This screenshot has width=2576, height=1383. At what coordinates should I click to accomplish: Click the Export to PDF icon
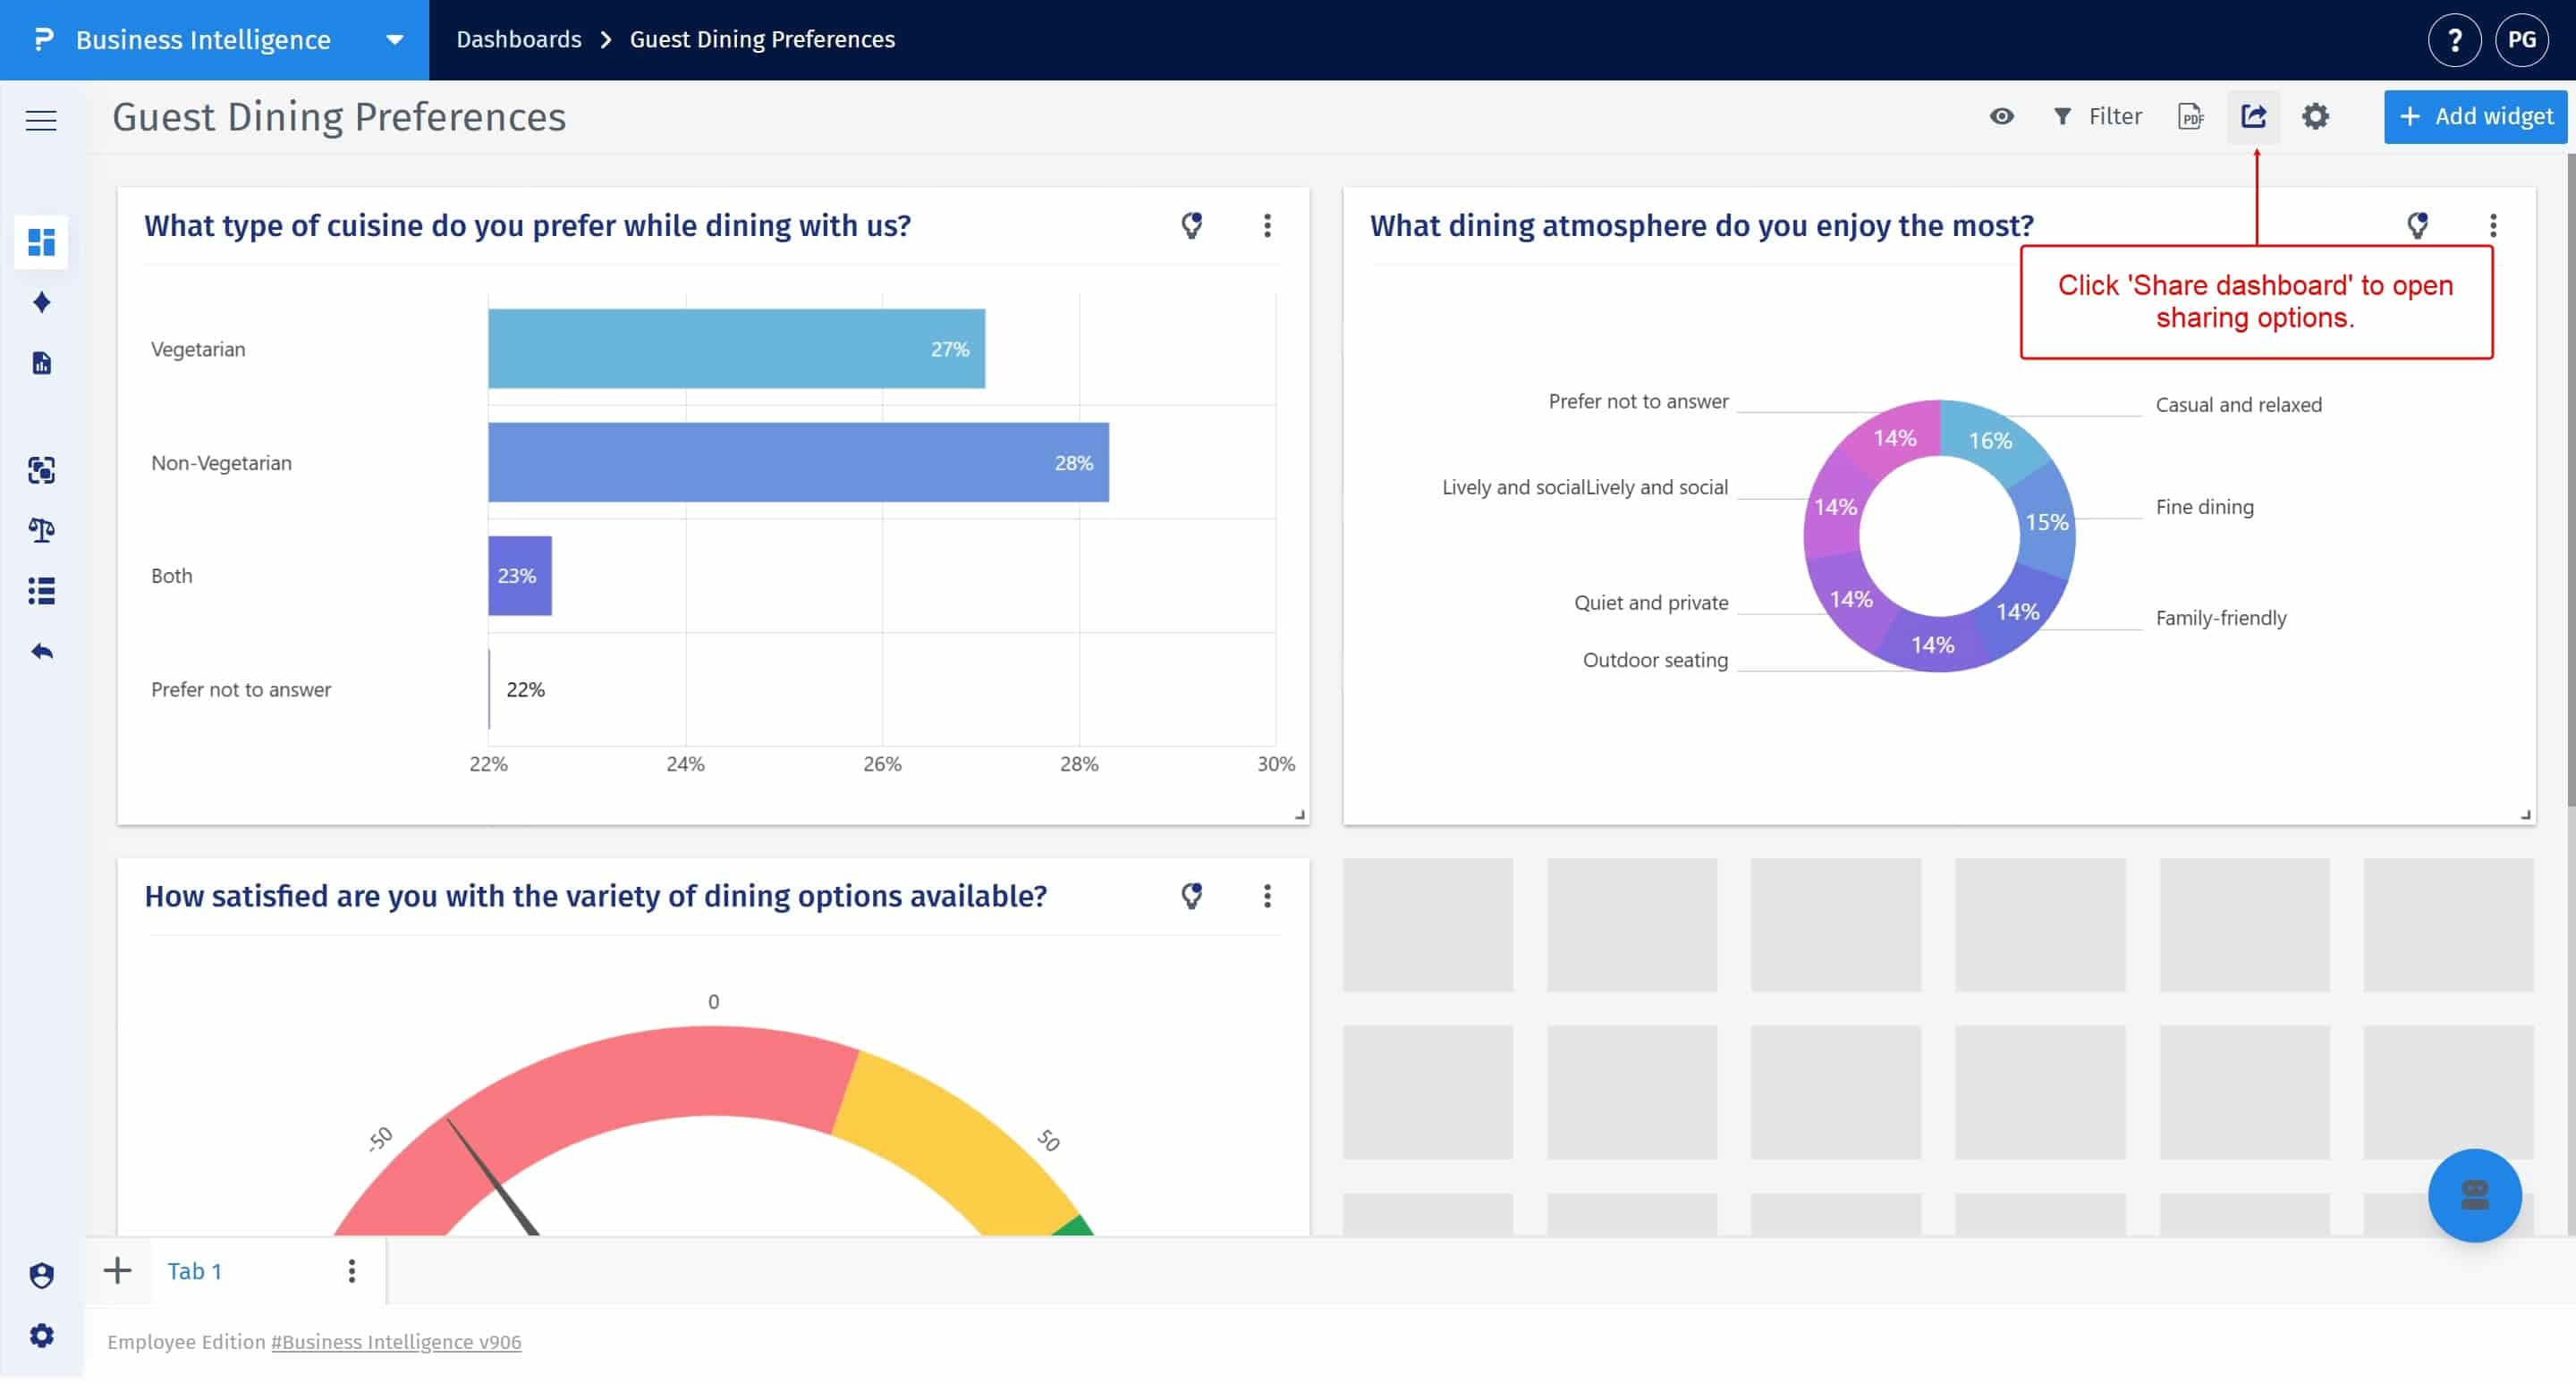coord(2190,116)
